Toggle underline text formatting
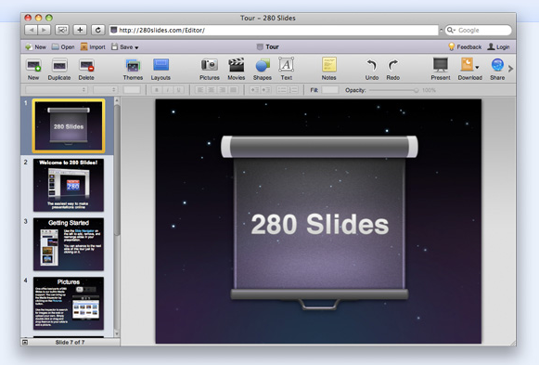 178,90
